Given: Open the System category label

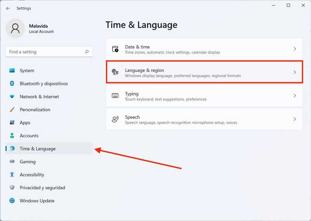Looking at the screenshot, I should (x=27, y=70).
